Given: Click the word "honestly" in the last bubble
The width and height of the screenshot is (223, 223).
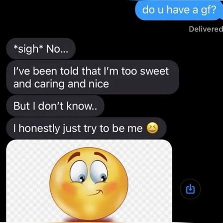Looking at the screenshot, I should [40, 128].
